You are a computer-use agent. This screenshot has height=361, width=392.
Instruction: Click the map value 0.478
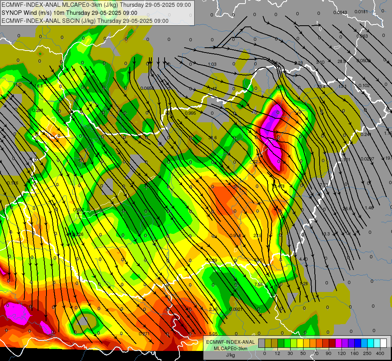(x=279, y=186)
